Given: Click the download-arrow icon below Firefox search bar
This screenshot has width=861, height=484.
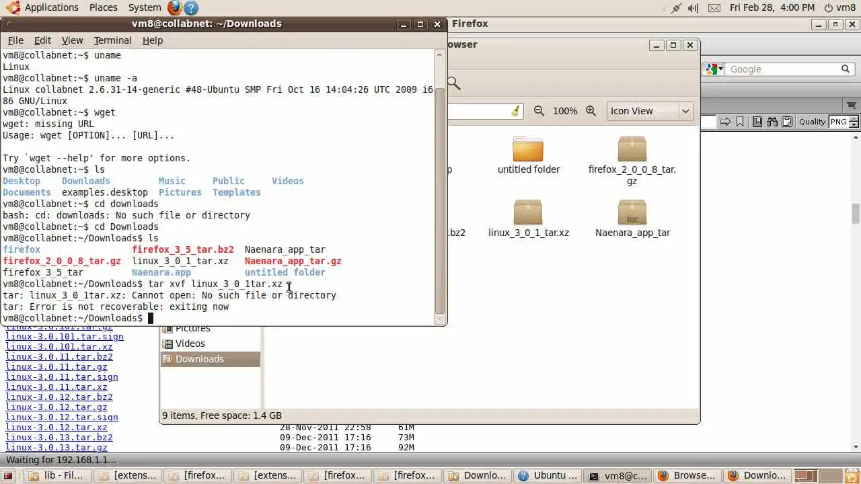Looking at the screenshot, I should click(852, 105).
